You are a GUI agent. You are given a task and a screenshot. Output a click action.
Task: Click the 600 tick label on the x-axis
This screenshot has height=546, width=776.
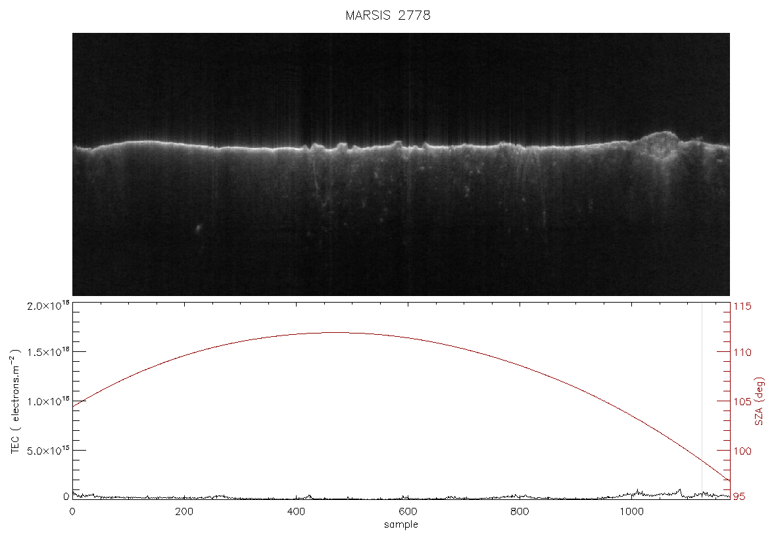(x=408, y=512)
